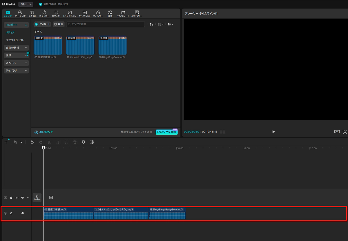The height and width of the screenshot is (241, 348).
Task: Open the sort order dropdown
Action: tap(161, 24)
